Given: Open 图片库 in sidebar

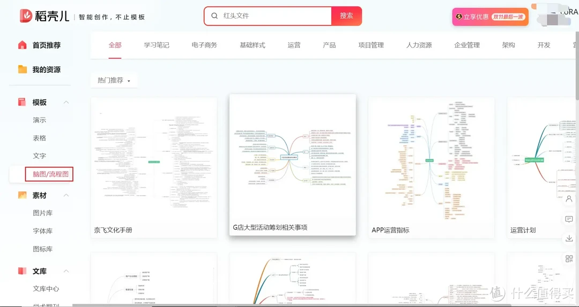Looking at the screenshot, I should coord(43,213).
